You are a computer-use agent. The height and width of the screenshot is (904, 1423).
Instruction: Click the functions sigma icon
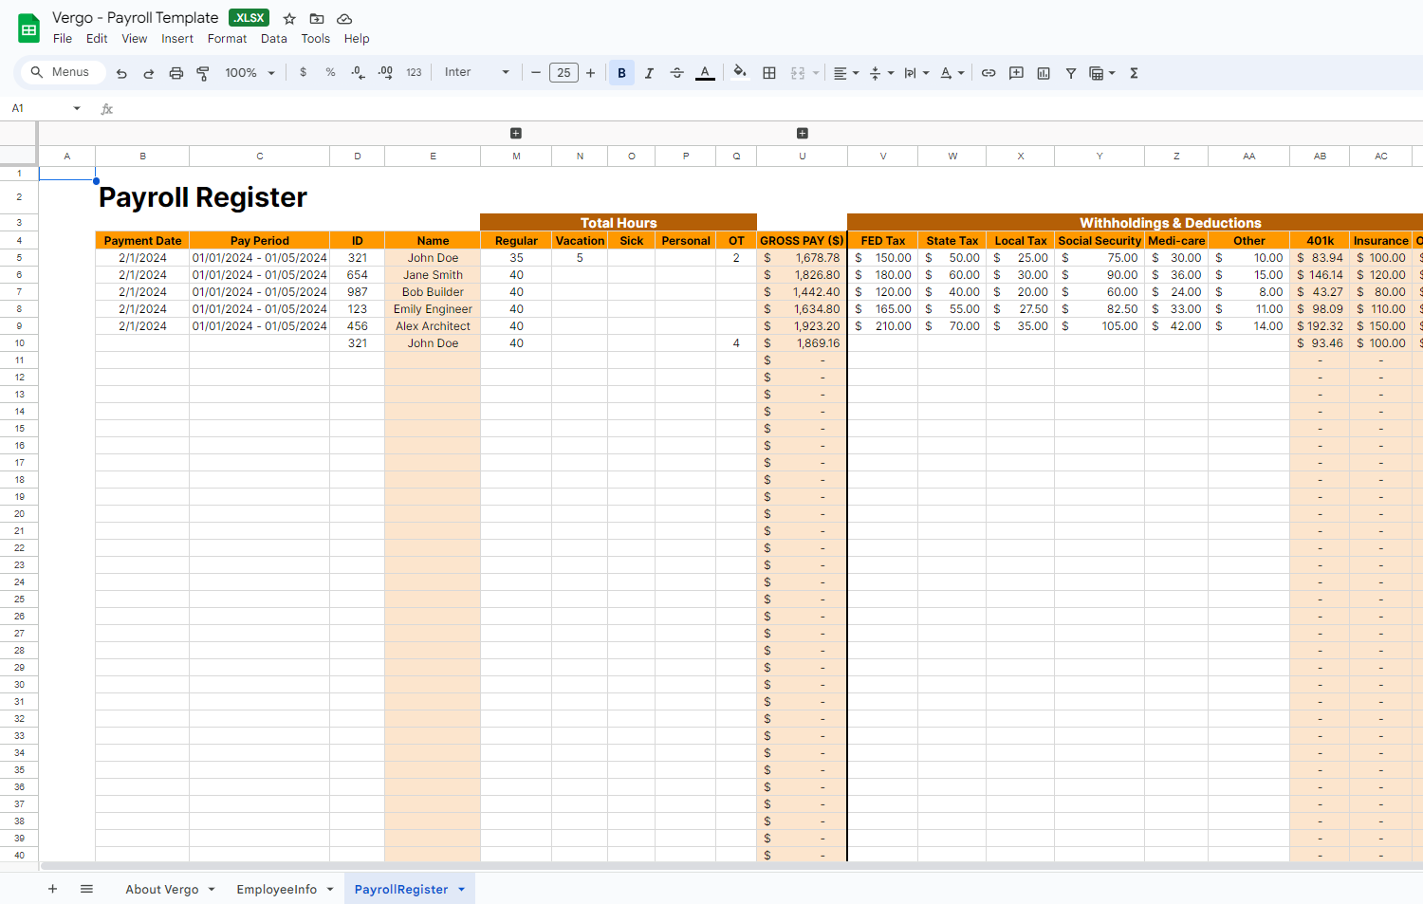[x=1134, y=73]
